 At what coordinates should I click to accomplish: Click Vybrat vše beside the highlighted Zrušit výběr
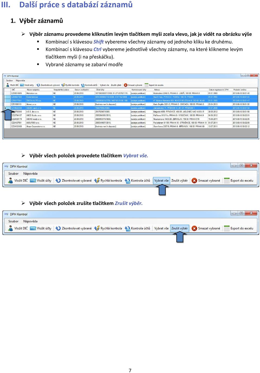161,228
